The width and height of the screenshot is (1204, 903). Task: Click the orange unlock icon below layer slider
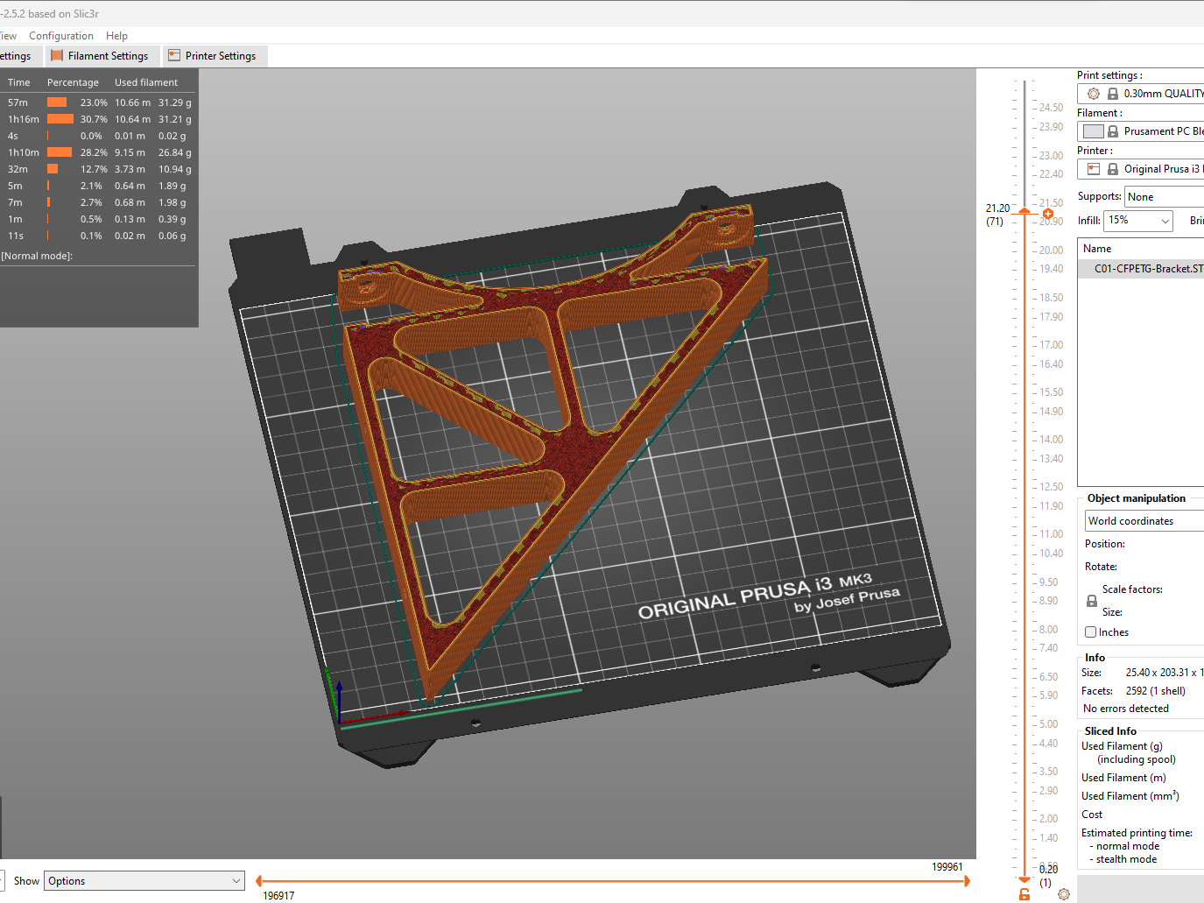(1024, 894)
